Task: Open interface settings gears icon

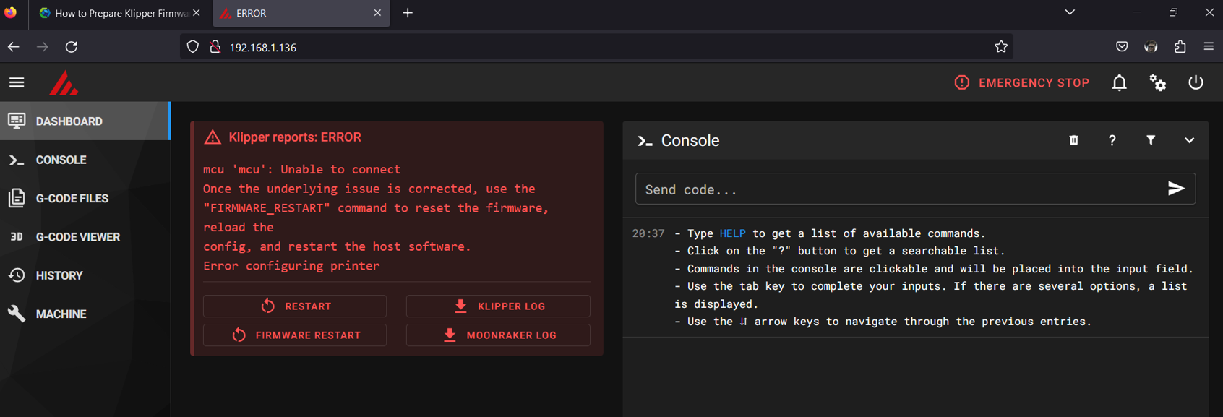Action: point(1158,83)
